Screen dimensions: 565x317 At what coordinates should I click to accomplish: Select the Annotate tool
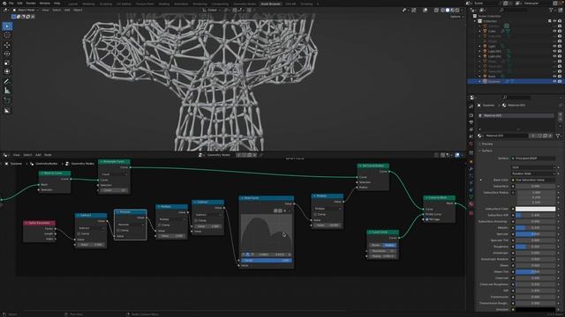[x=7, y=81]
